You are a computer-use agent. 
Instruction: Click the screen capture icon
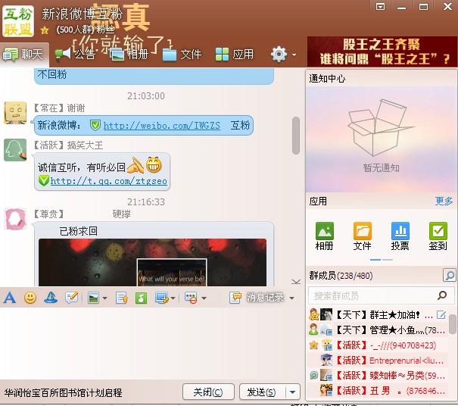(162, 298)
